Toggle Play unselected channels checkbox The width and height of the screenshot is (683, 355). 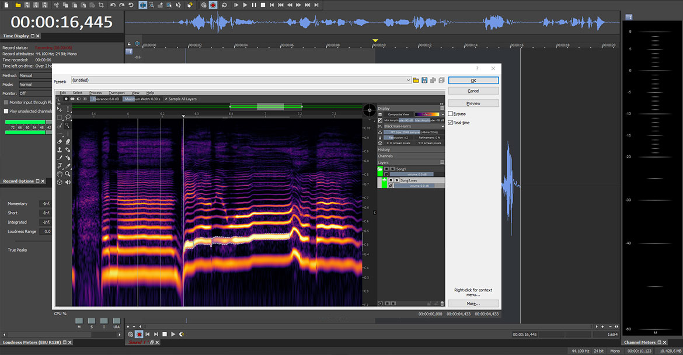(6, 112)
